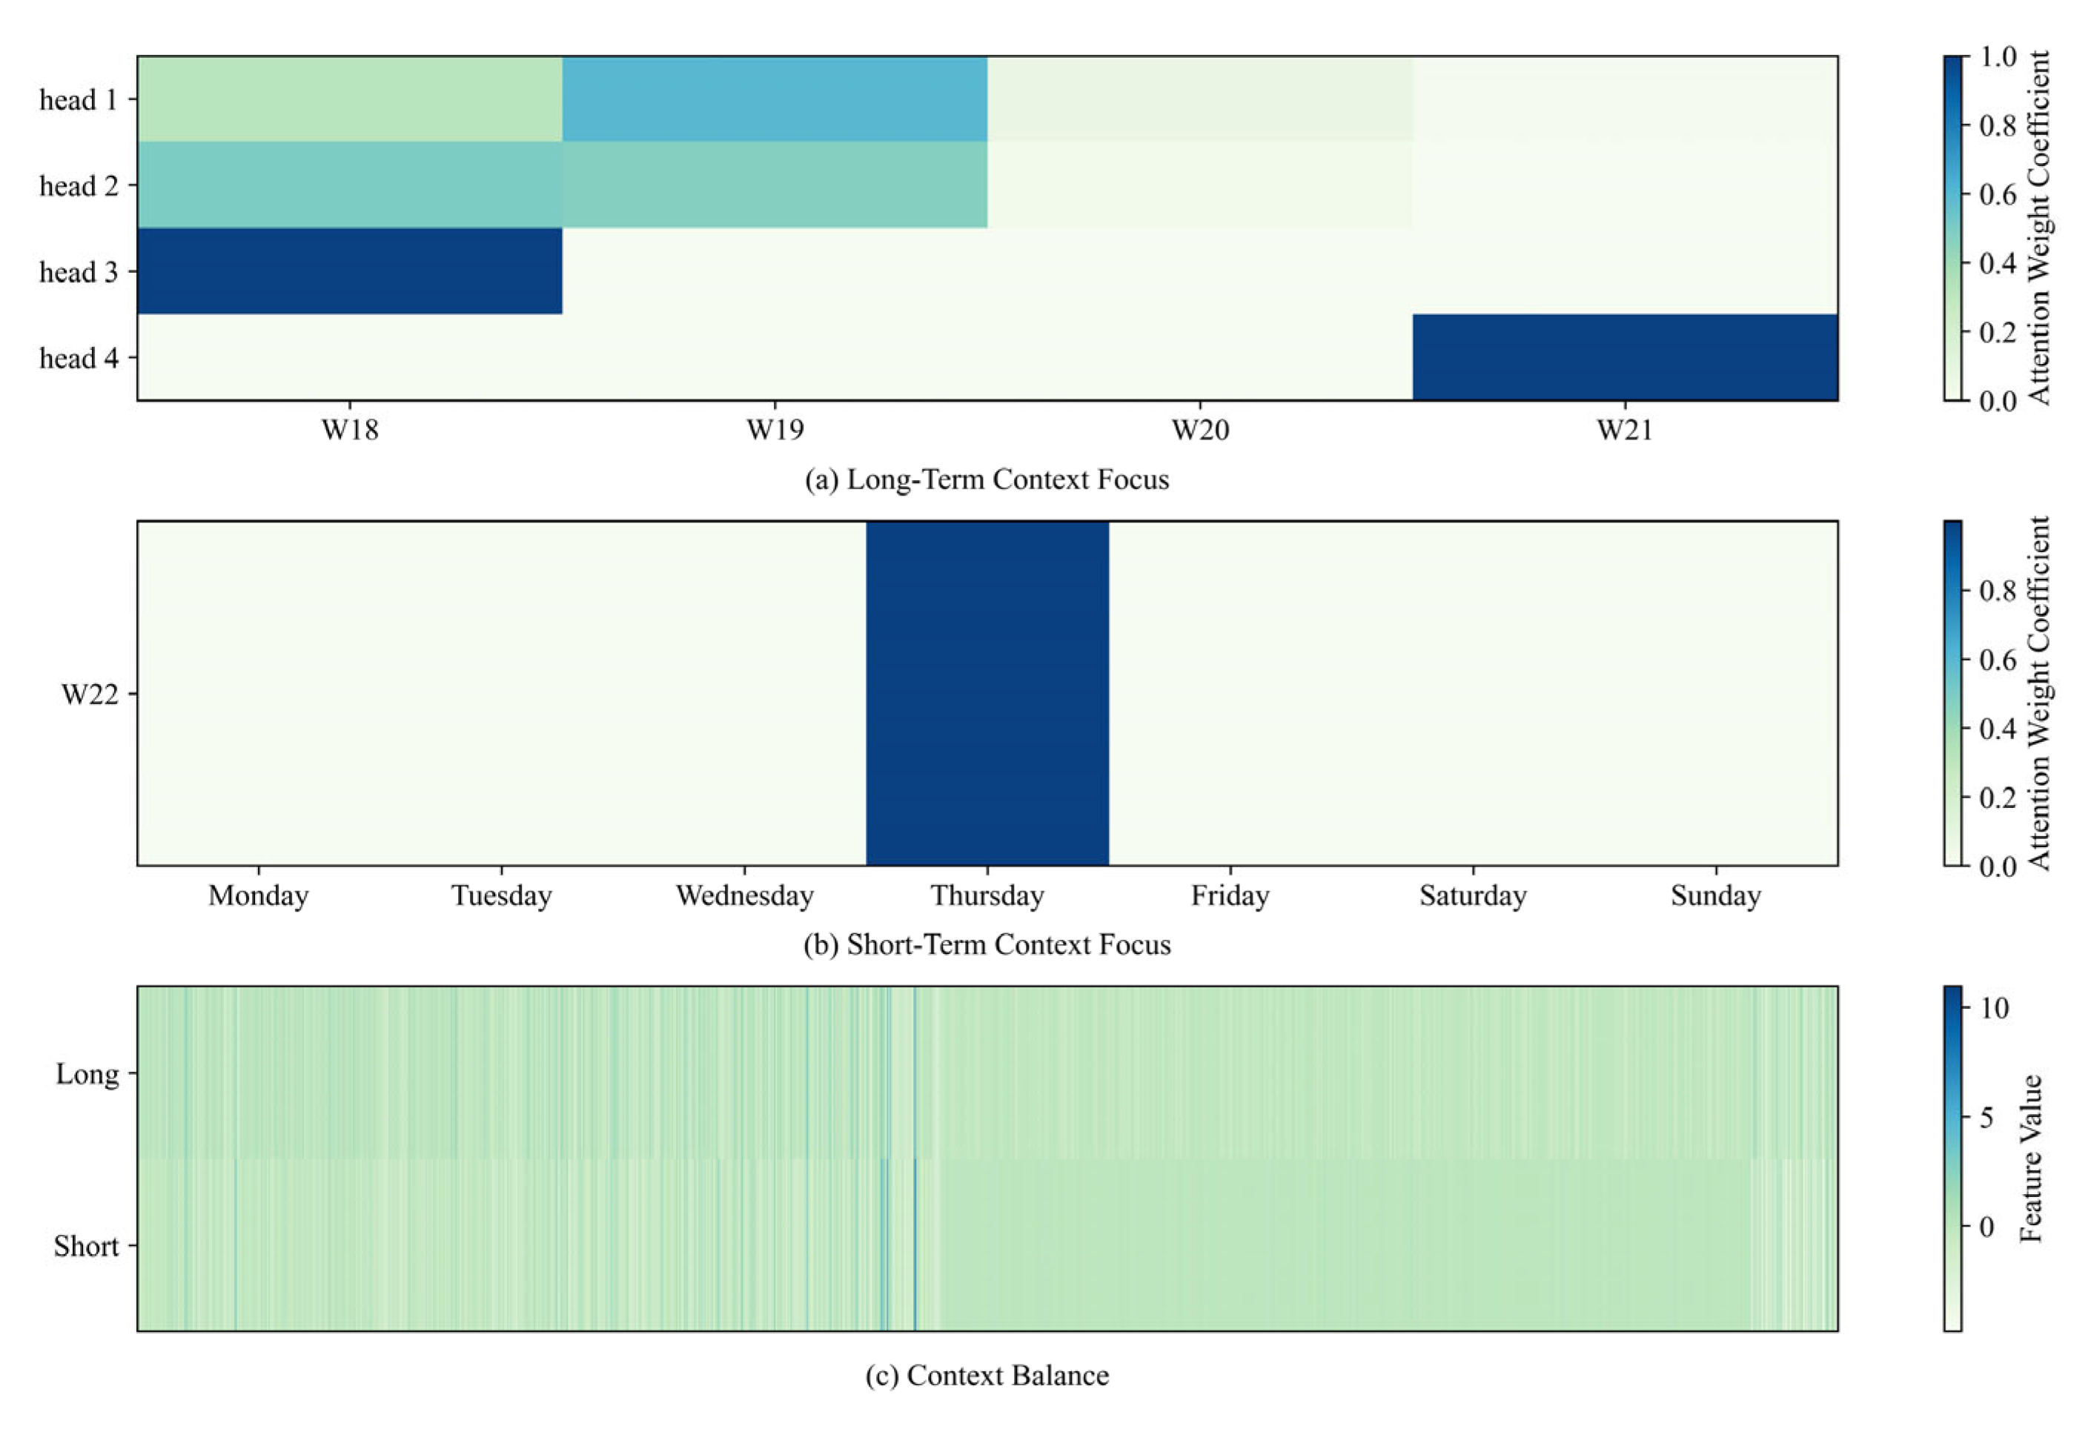Click the head 2 W18 teal cell
Viewport: 2094px width, 1432px height.
(350, 185)
